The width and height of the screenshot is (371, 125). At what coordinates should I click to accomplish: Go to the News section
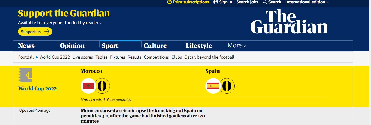point(26,46)
